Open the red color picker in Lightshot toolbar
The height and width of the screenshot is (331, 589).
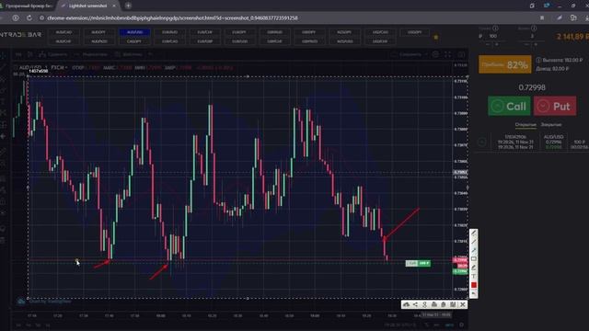[474, 285]
